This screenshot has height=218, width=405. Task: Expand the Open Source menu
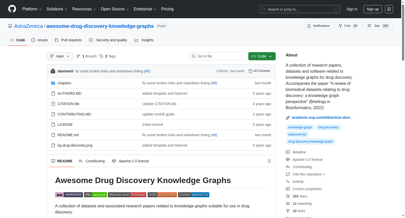[x=115, y=9]
